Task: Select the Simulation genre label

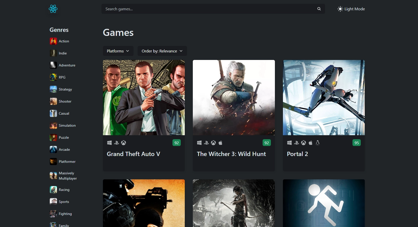Action: pos(67,125)
